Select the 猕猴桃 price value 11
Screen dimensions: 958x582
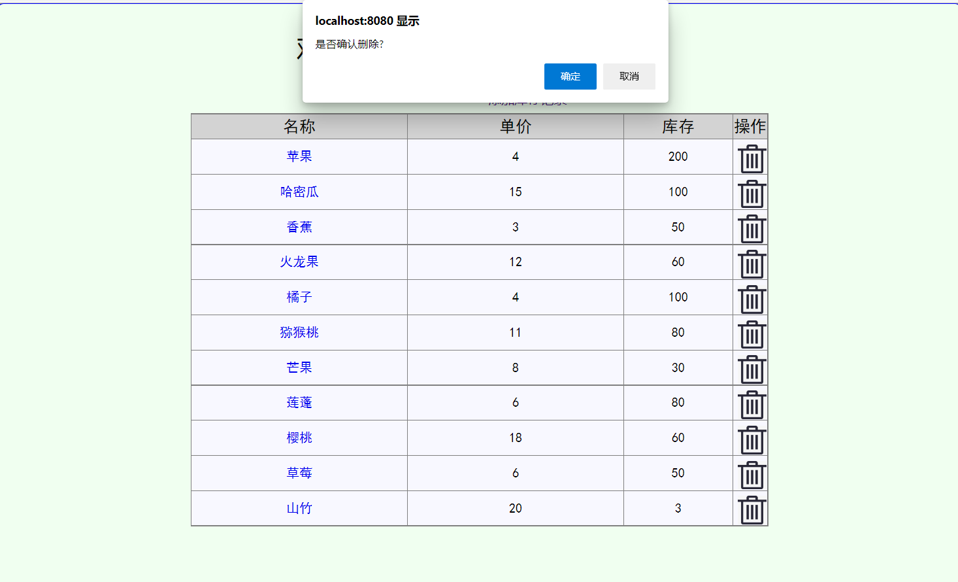point(516,332)
